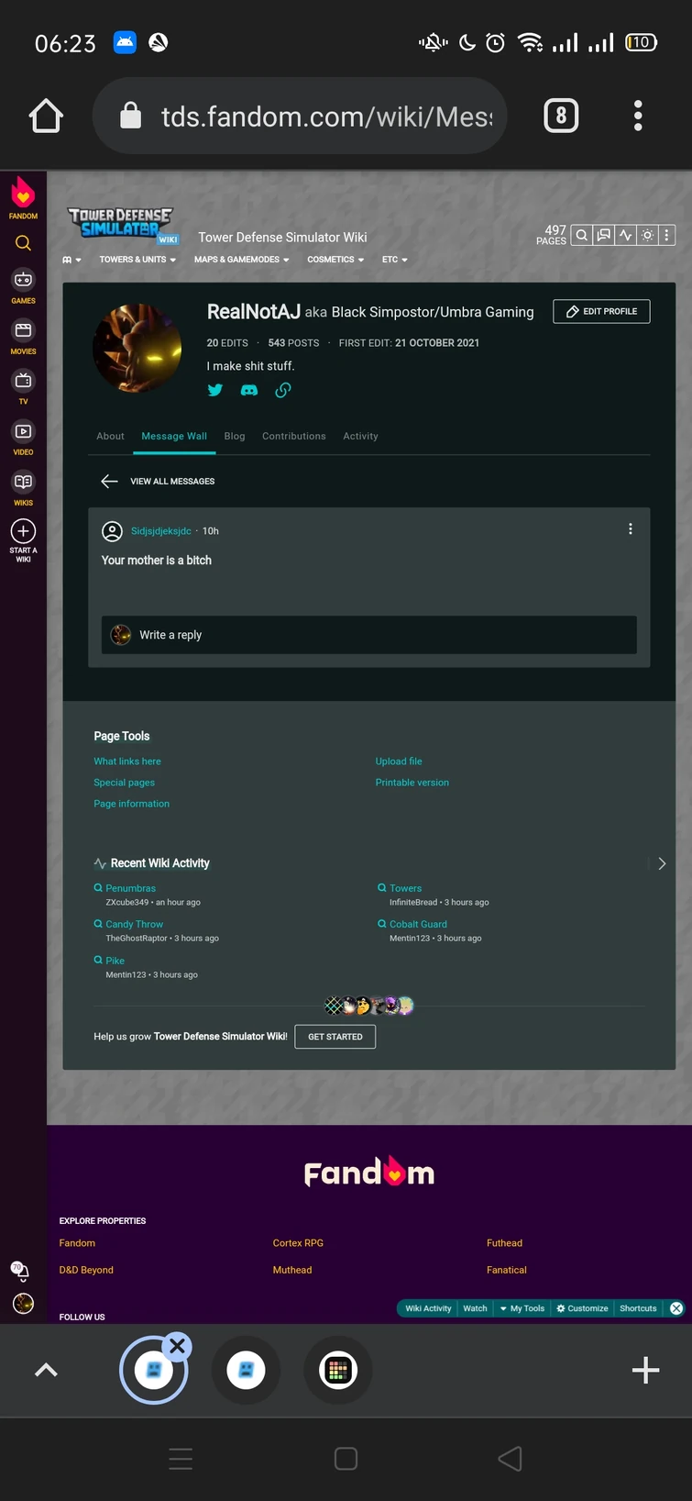Open the header more options dots

point(667,235)
